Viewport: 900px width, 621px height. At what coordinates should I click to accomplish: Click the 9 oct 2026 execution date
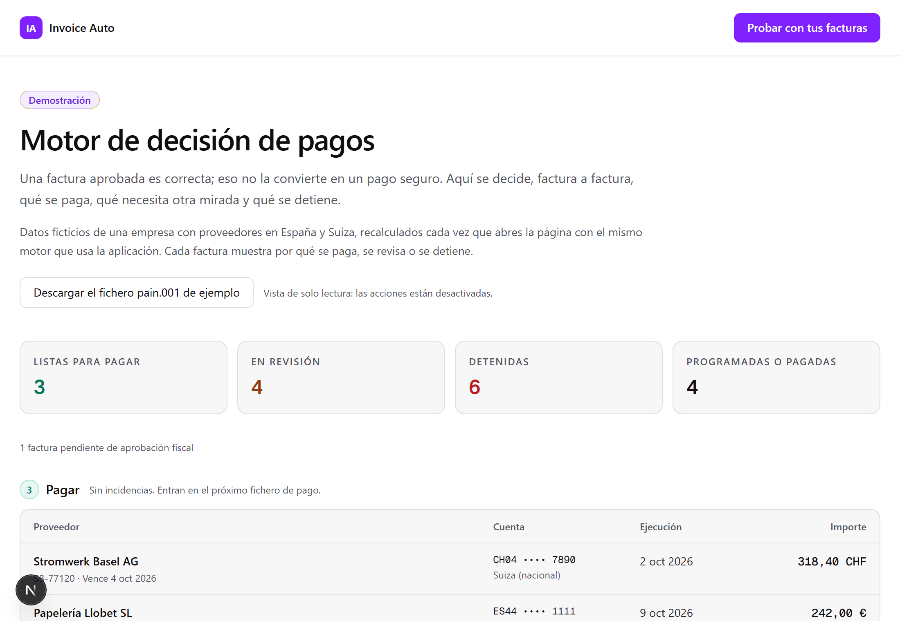pyautogui.click(x=666, y=613)
